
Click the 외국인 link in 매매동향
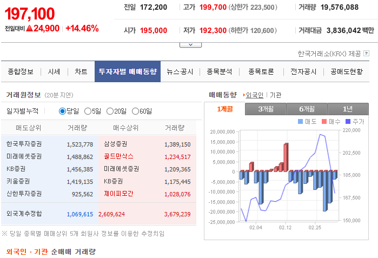point(254,95)
